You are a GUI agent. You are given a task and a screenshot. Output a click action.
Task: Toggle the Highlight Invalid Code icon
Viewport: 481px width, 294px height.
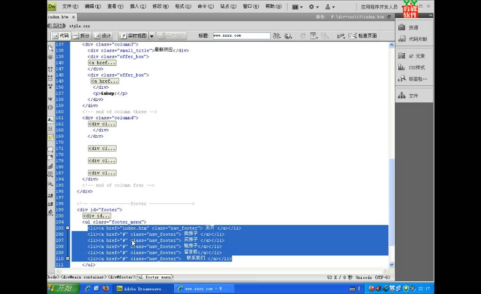click(x=50, y=129)
